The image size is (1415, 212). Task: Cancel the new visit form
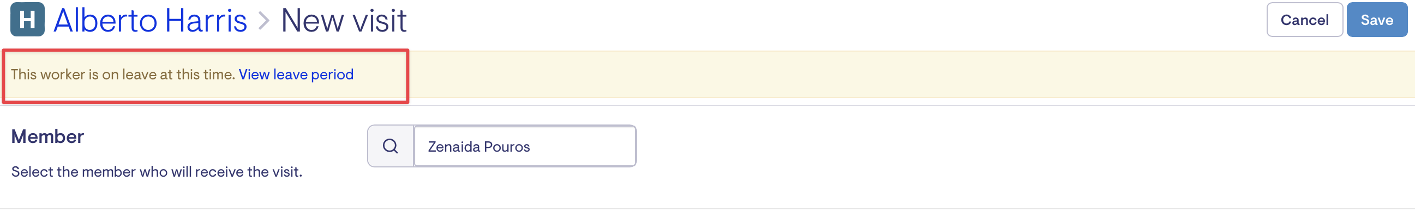click(1304, 20)
